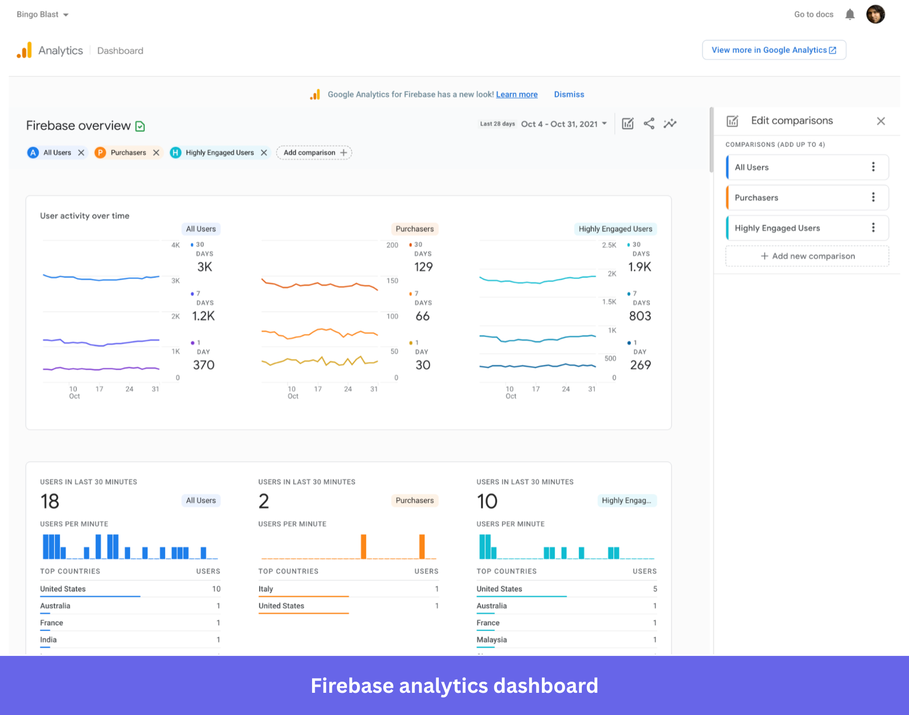Close the Edit comparisons panel

point(881,121)
